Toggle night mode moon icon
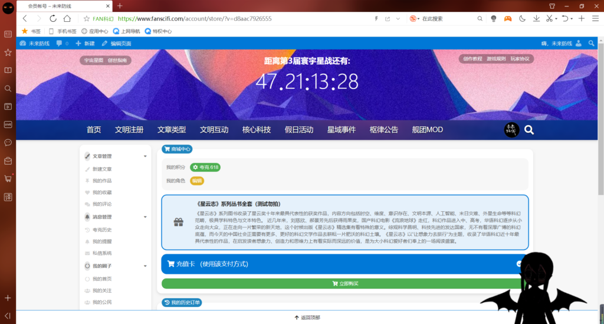Image resolution: width=604 pixels, height=324 pixels. (523, 18)
